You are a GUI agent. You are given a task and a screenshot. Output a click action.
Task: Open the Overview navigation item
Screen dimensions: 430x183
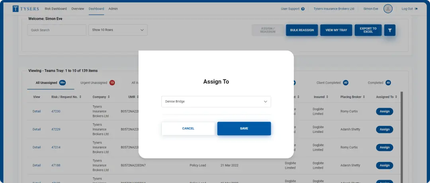[78, 9]
